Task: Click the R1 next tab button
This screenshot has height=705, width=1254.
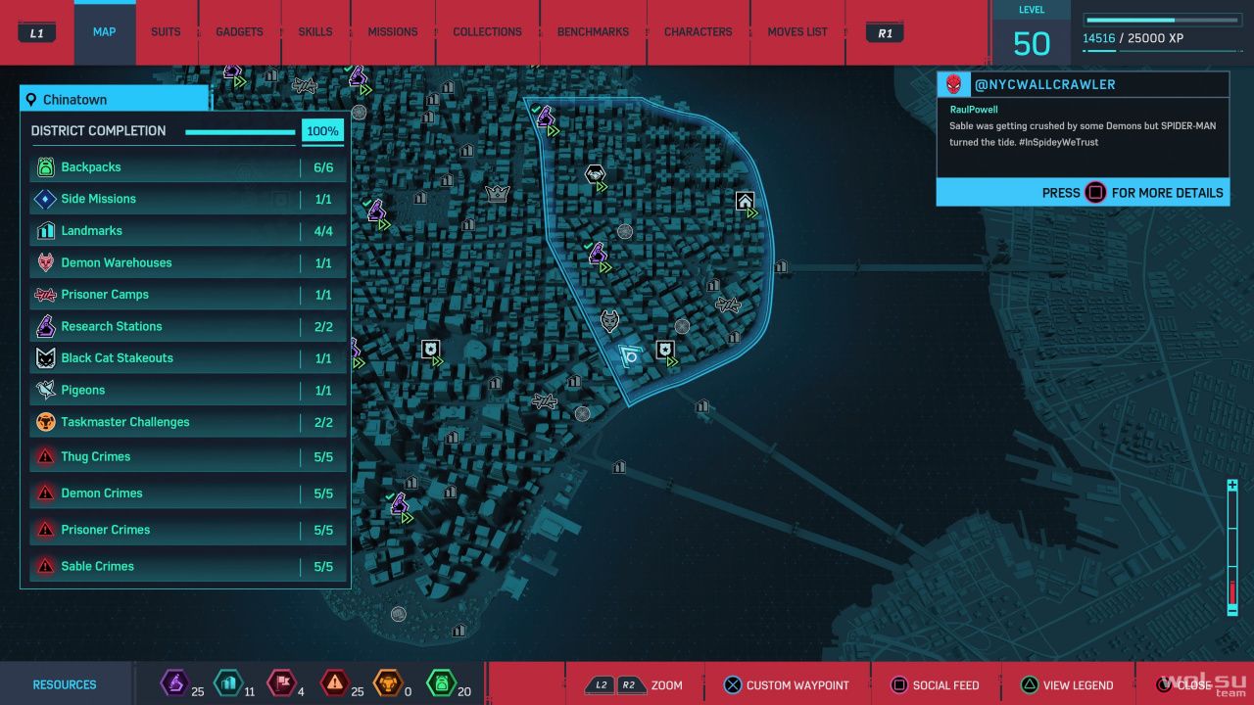Action: click(885, 33)
